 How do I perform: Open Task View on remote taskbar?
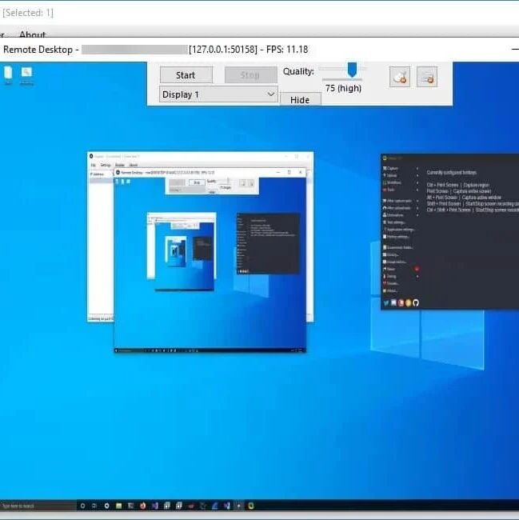pyautogui.click(x=94, y=506)
